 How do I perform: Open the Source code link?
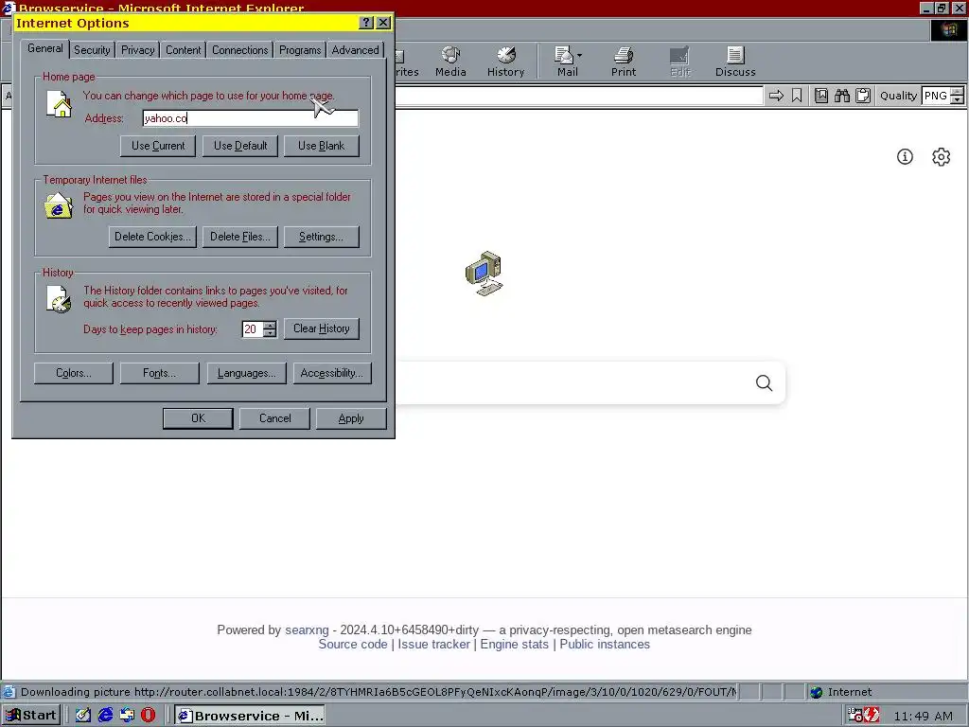tap(353, 644)
